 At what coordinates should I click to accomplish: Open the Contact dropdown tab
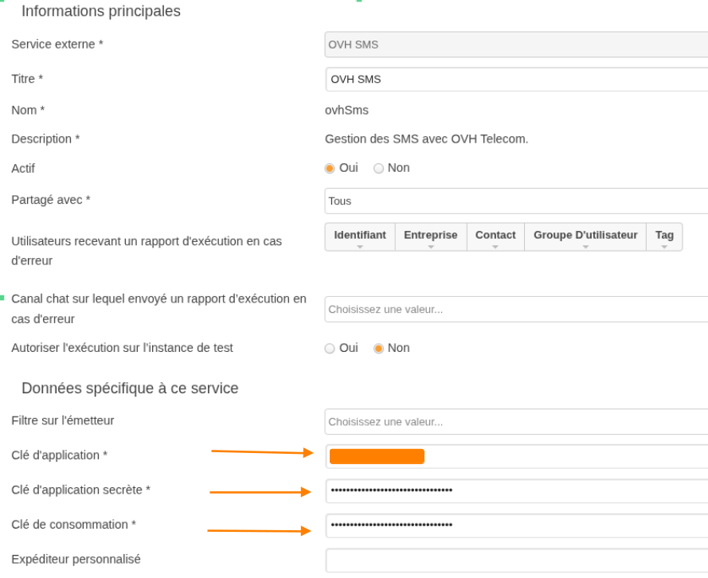coord(495,237)
